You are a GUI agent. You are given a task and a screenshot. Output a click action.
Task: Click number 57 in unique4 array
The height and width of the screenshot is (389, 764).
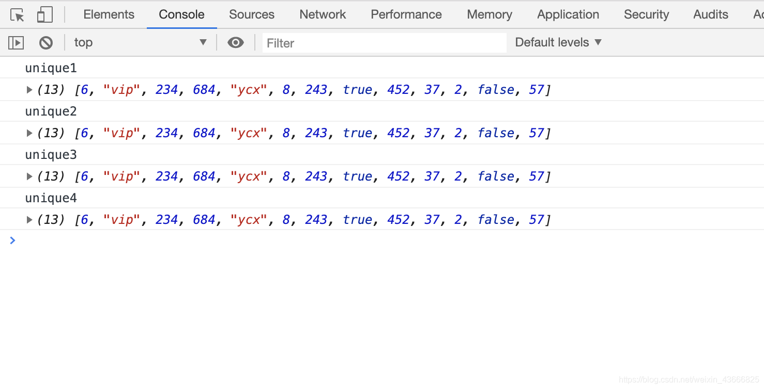point(537,220)
